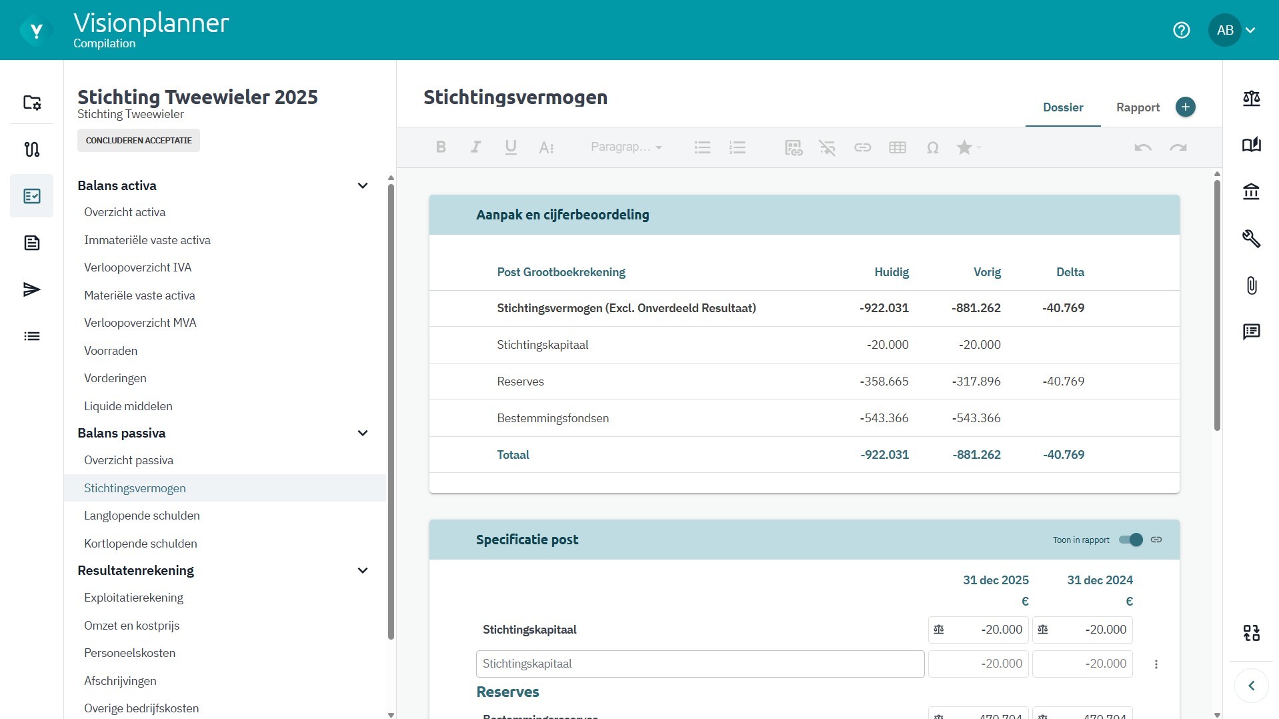The height and width of the screenshot is (719, 1279).
Task: Collapse the Balans activa section
Action: click(x=363, y=185)
